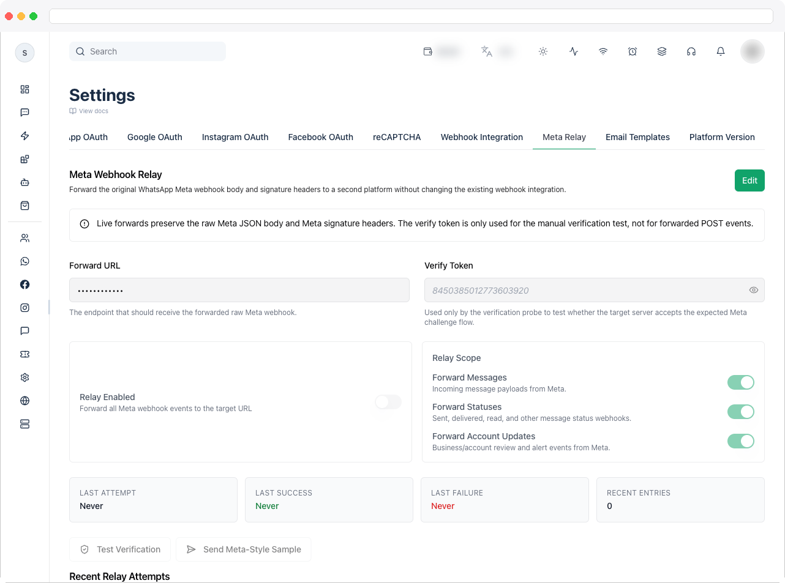
Task: Click the Test Verification button
Action: [120, 549]
